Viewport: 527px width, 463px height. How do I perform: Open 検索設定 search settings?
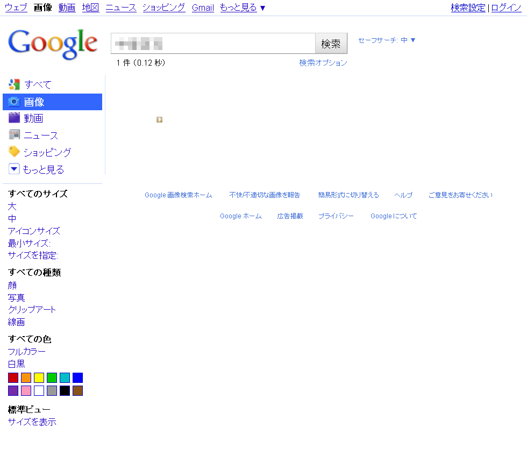pos(468,8)
